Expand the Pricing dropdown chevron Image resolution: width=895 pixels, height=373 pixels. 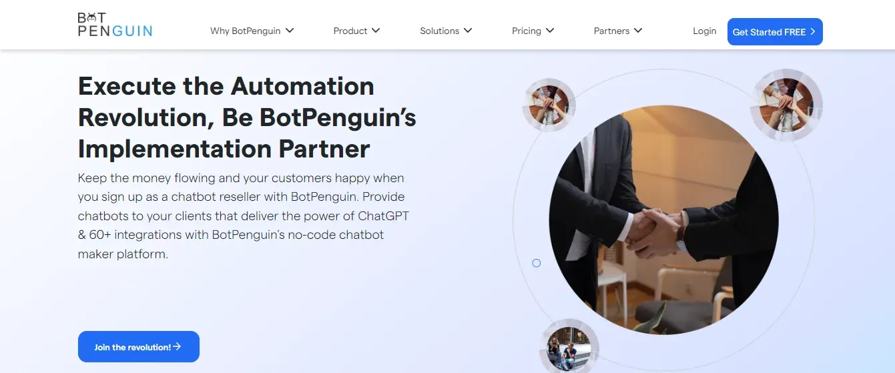[x=550, y=31]
